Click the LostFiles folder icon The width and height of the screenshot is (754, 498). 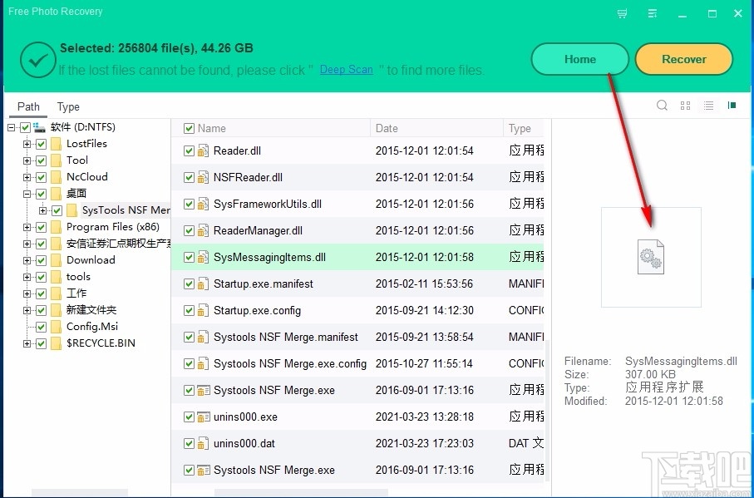click(57, 144)
